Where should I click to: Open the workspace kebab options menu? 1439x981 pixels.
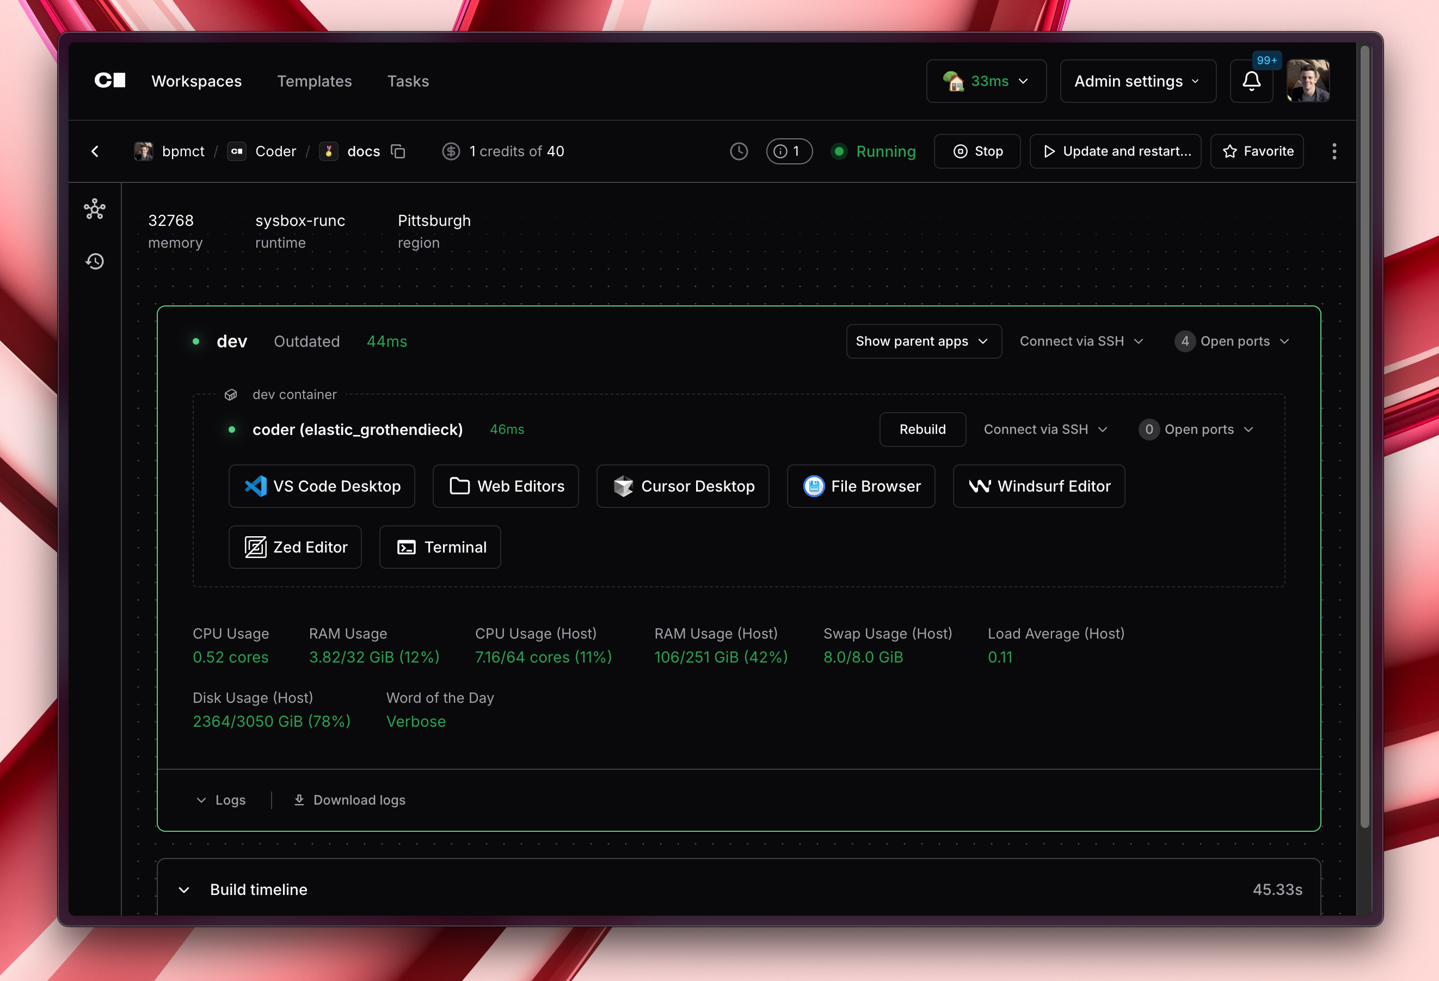(x=1334, y=151)
